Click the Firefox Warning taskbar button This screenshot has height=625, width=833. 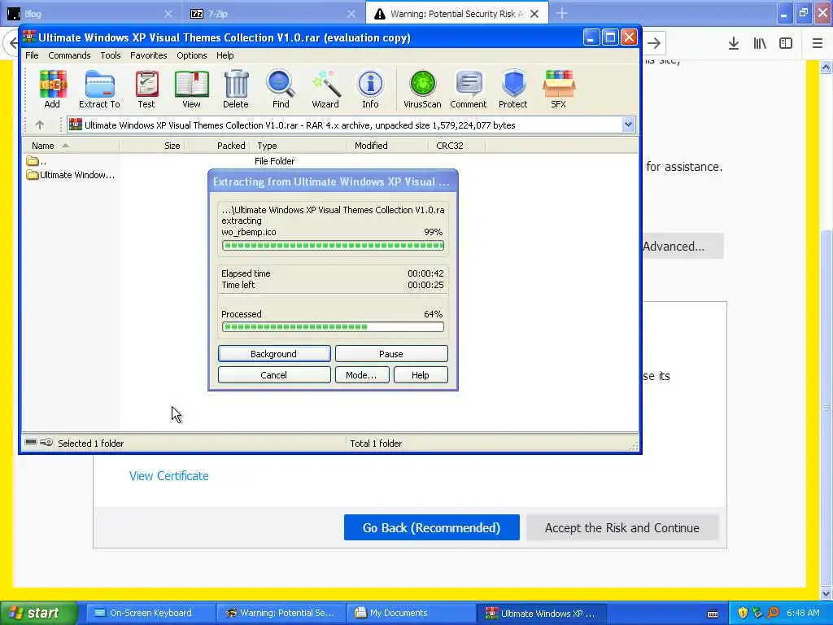281,613
